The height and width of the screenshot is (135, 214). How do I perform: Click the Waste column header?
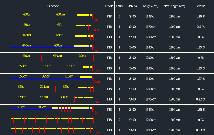[x=201, y=6]
